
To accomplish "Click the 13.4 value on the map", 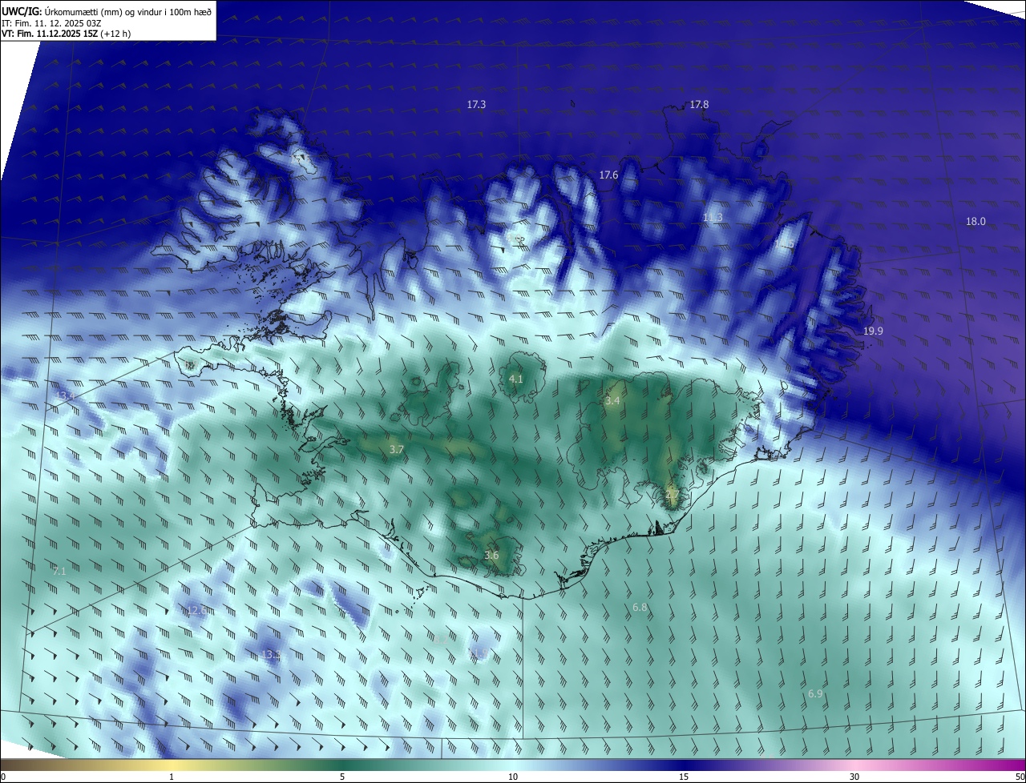I will pos(66,396).
